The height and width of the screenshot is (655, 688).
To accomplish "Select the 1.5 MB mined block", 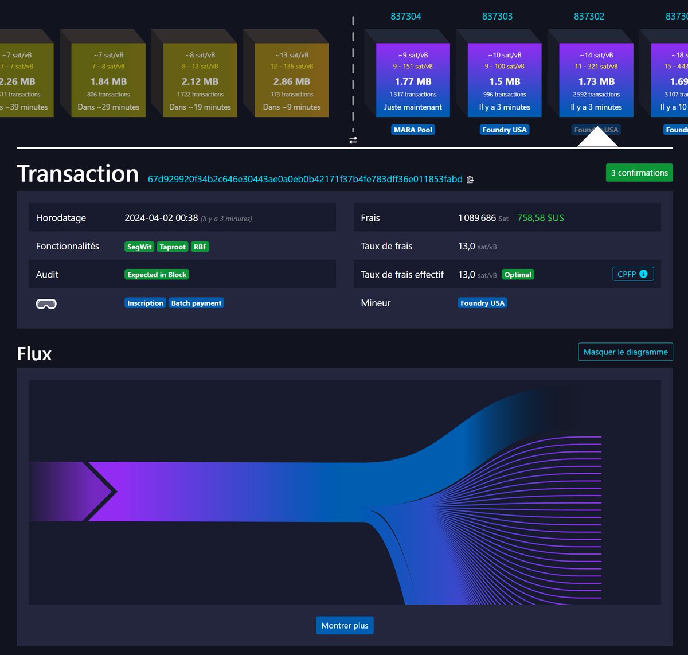I will point(505,80).
